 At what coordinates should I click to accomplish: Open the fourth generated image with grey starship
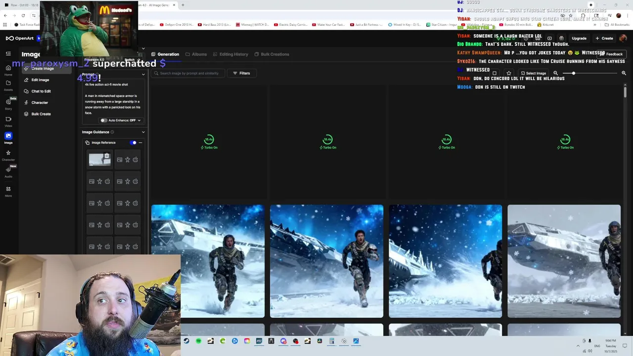tap(564, 261)
